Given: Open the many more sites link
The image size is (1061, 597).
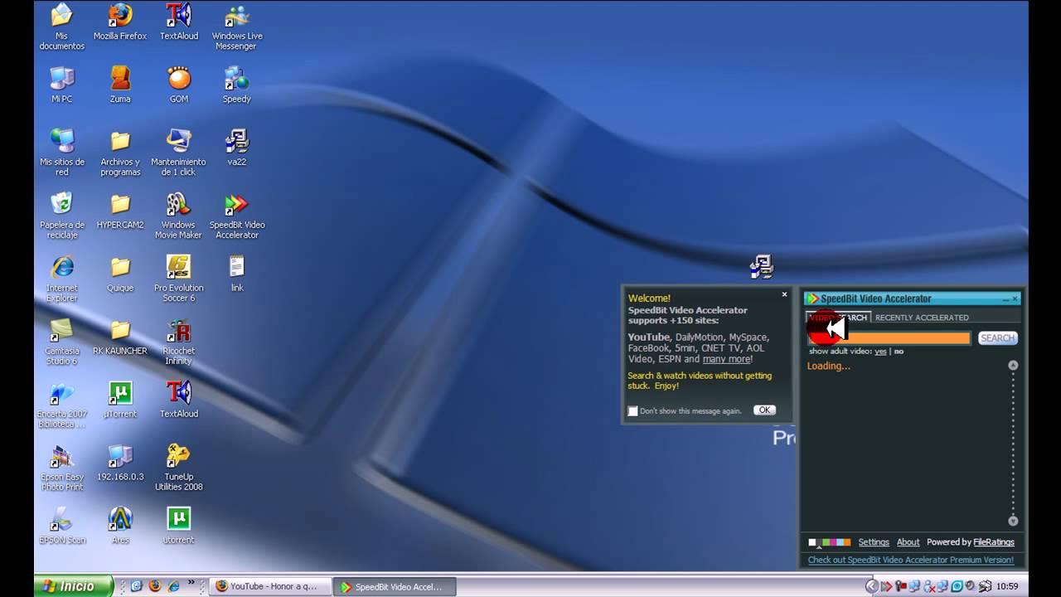Looking at the screenshot, I should pyautogui.click(x=726, y=359).
